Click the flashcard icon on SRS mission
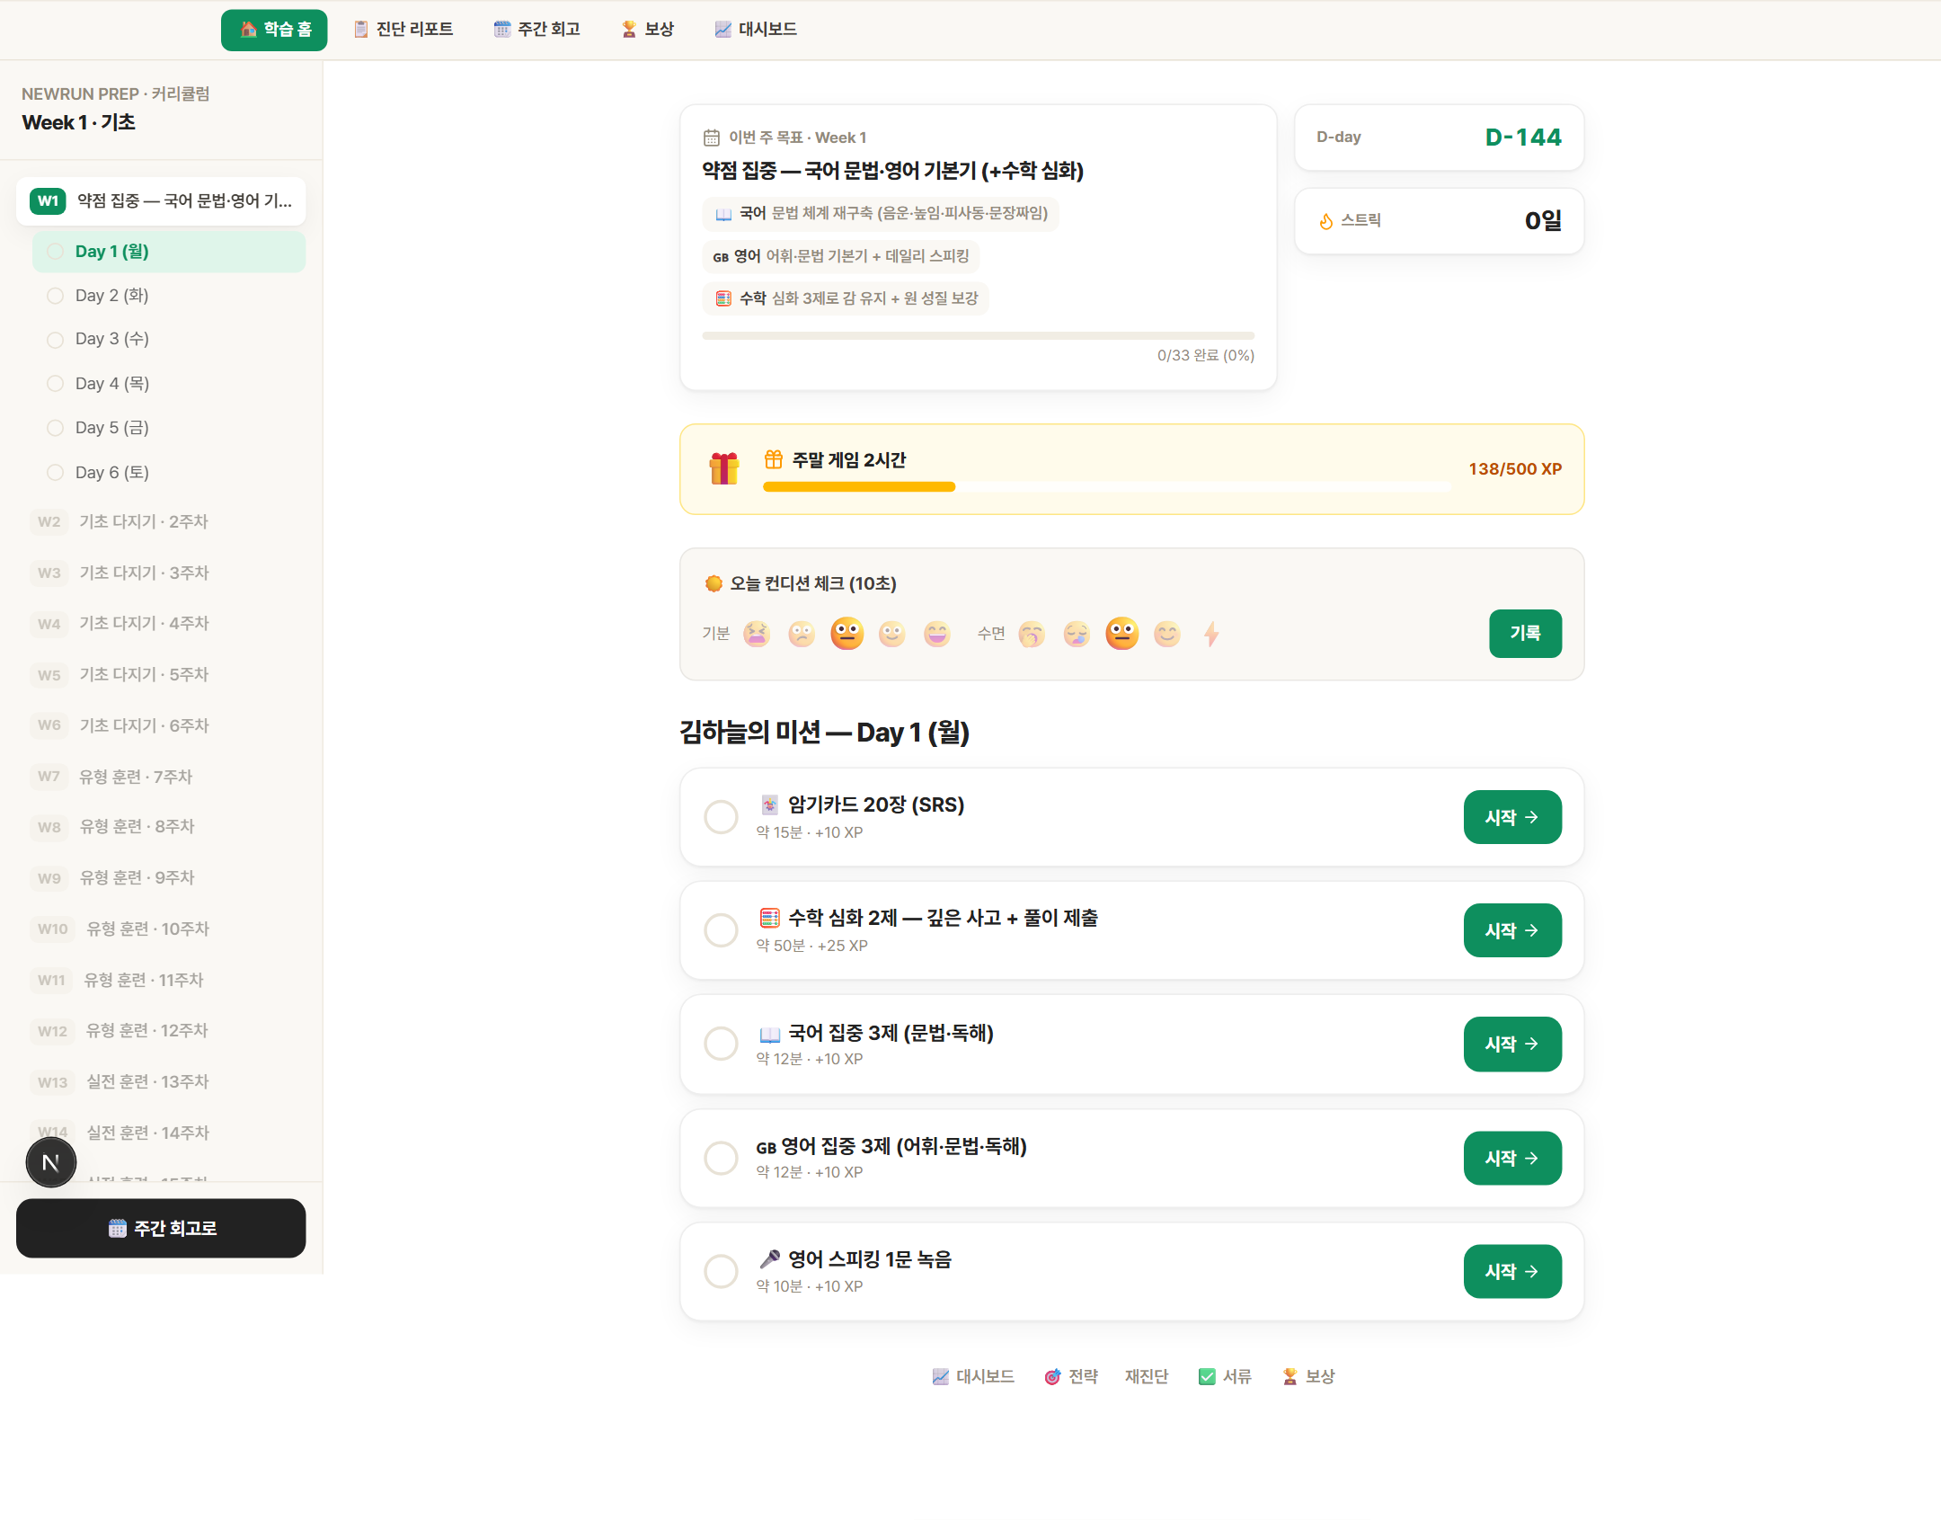Image resolution: width=1941 pixels, height=1520 pixels. tap(769, 804)
